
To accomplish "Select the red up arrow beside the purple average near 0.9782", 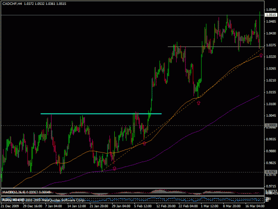I will (114, 168).
